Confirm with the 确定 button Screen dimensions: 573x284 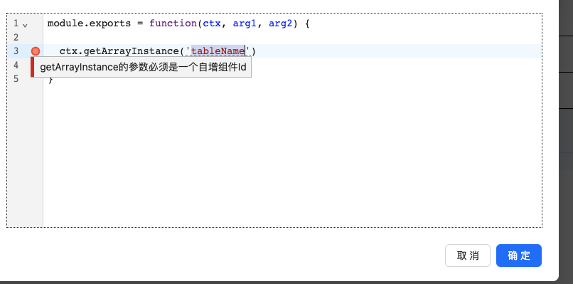519,256
